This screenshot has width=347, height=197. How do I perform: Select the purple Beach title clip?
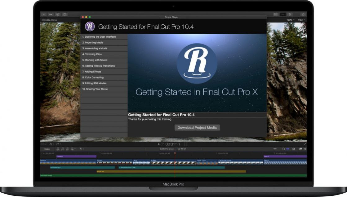[x=285, y=157]
